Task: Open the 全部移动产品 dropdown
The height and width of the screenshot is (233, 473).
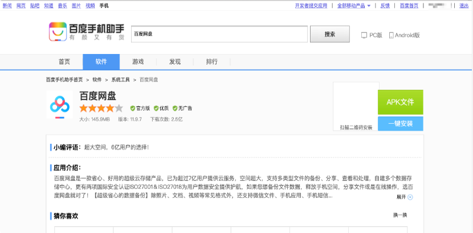Action: [x=354, y=6]
